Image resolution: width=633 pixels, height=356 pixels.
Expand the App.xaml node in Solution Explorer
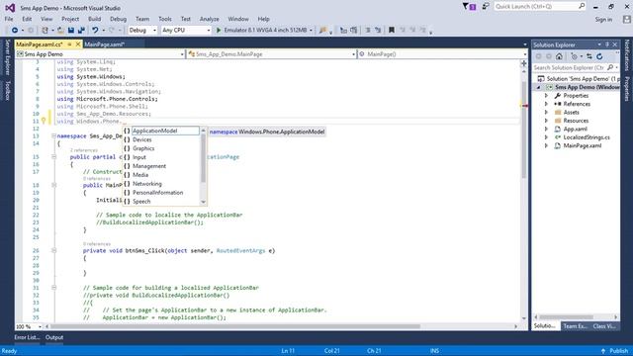coord(546,130)
